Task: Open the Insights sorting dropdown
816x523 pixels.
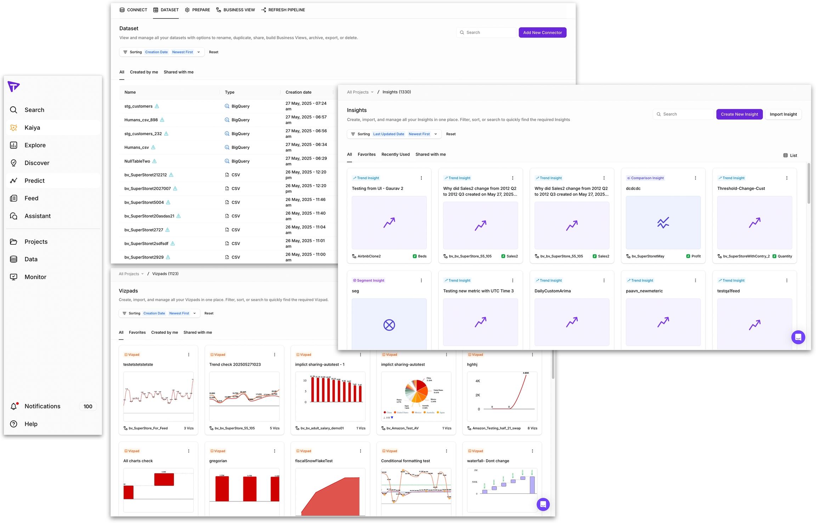Action: click(436, 134)
